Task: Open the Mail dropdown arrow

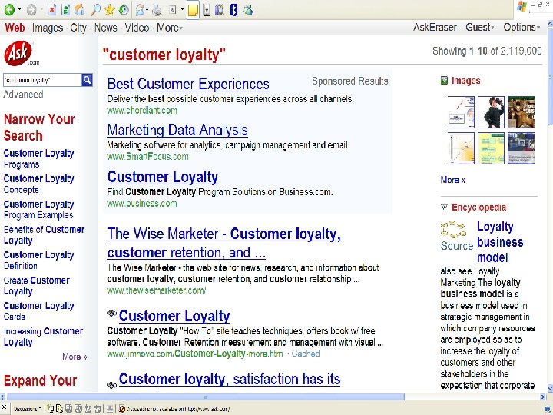Action: 147,10
